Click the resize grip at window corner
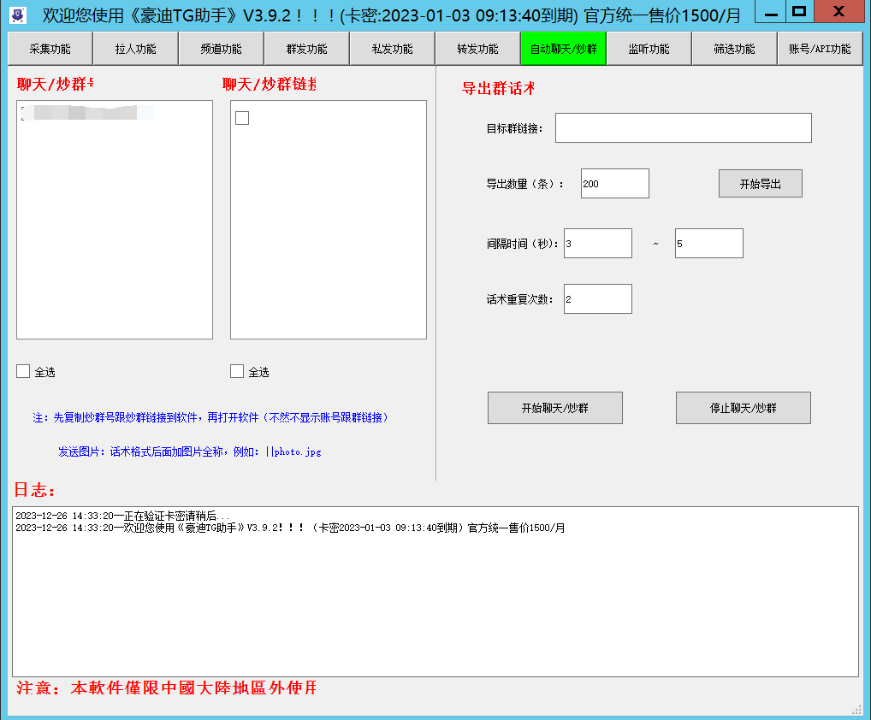871x720 pixels. pyautogui.click(x=856, y=709)
